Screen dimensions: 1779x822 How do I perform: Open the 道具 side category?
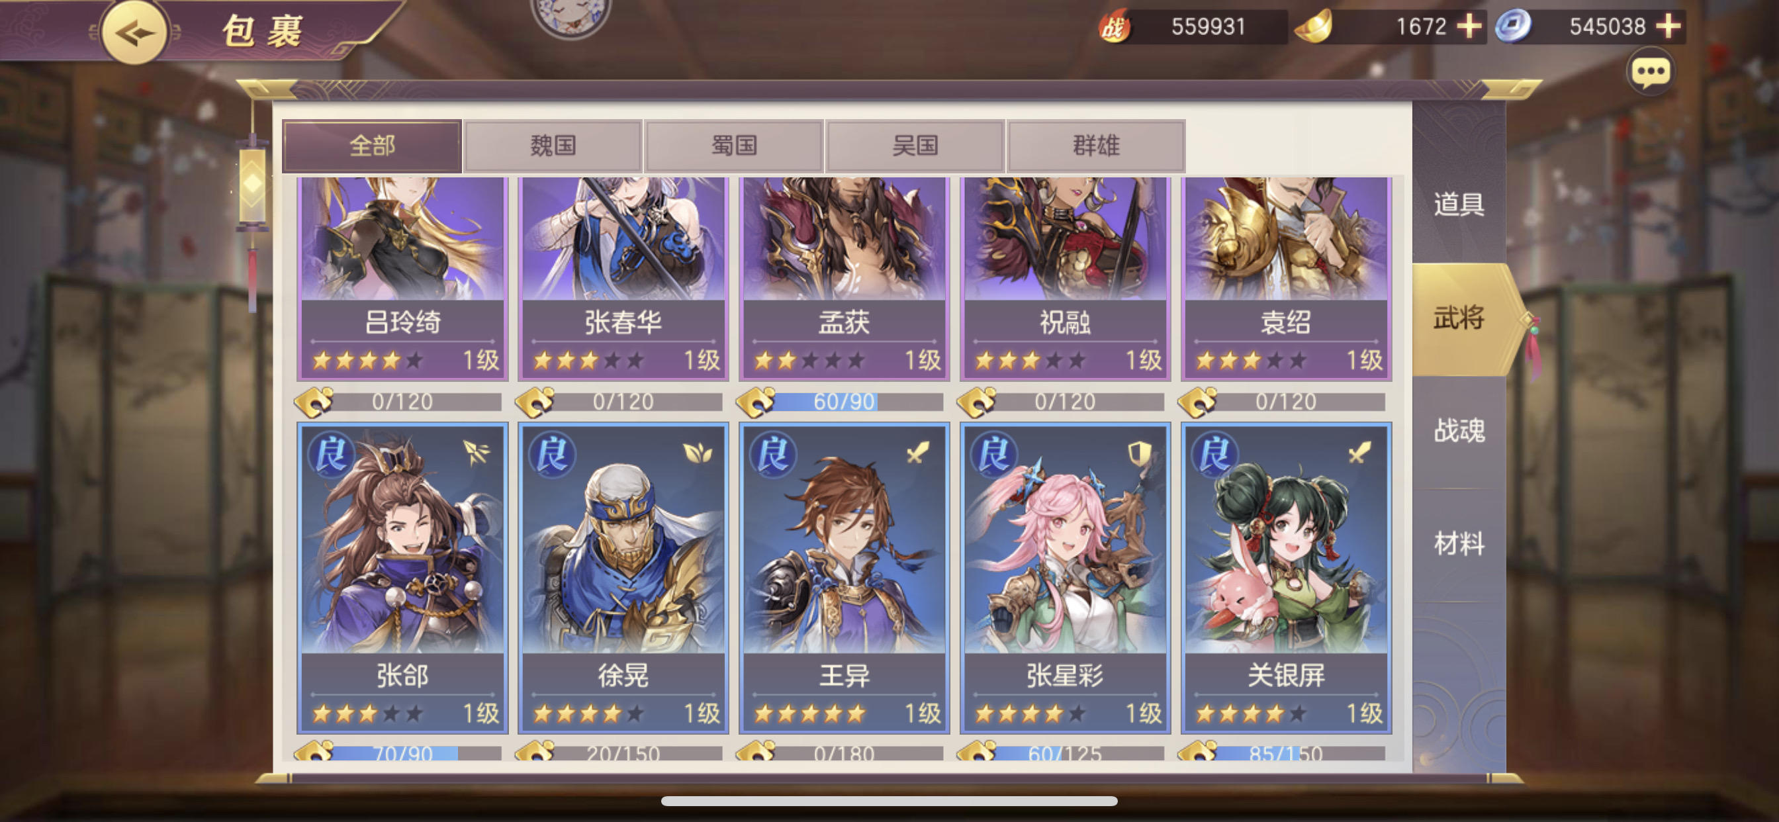(1459, 205)
